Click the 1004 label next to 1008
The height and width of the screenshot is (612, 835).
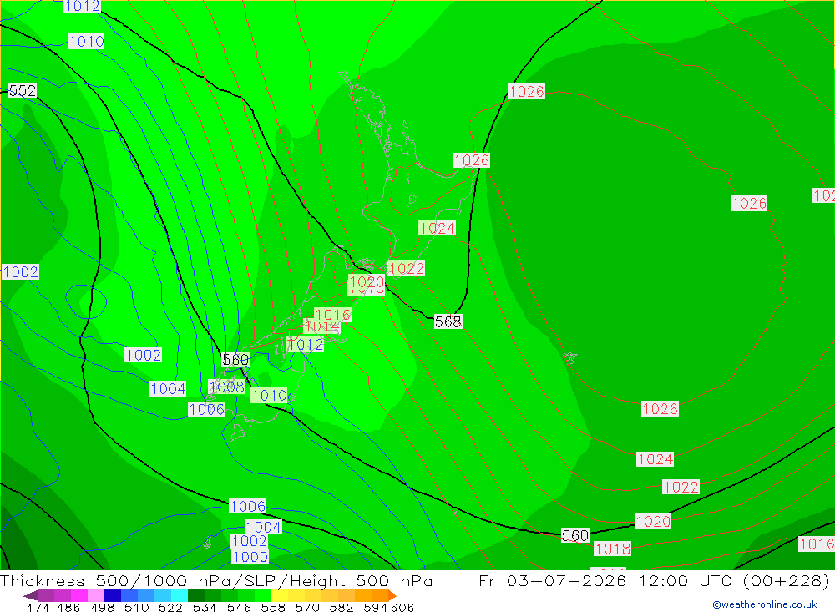pos(168,389)
